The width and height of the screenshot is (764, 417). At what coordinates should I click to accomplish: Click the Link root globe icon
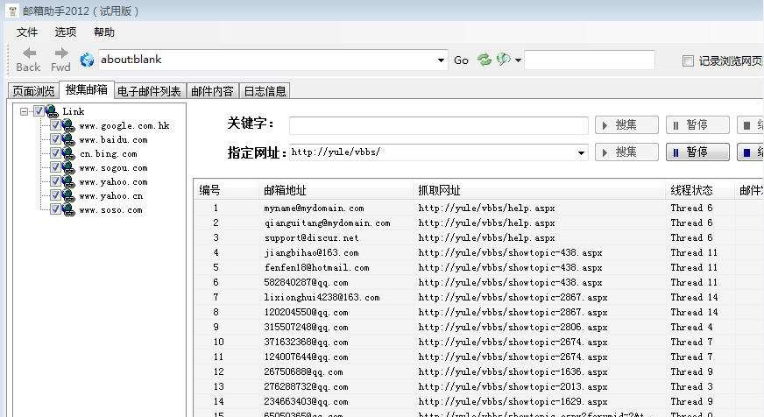coord(52,111)
